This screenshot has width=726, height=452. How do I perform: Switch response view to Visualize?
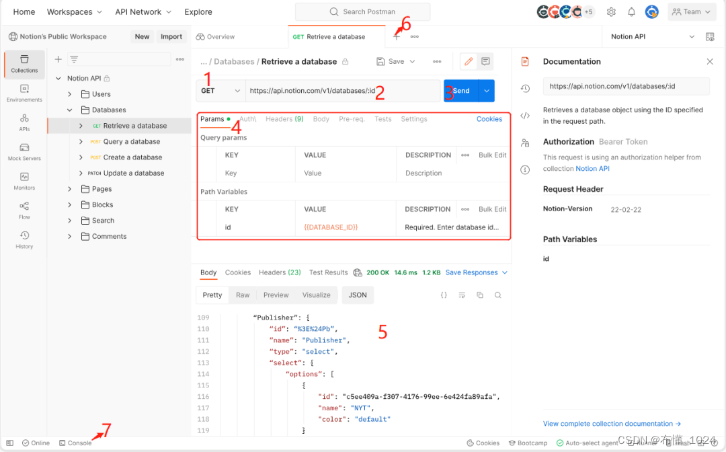(316, 295)
